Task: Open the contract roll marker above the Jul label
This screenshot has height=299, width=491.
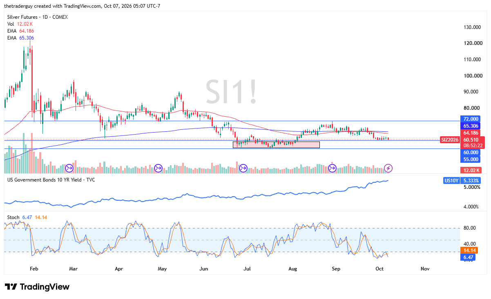Action: click(243, 168)
